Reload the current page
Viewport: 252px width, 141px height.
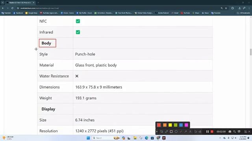point(12,8)
